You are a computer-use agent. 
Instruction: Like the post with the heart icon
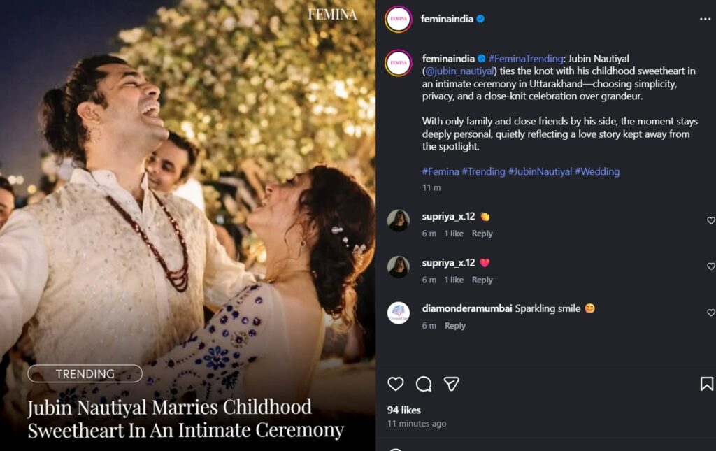(x=396, y=384)
